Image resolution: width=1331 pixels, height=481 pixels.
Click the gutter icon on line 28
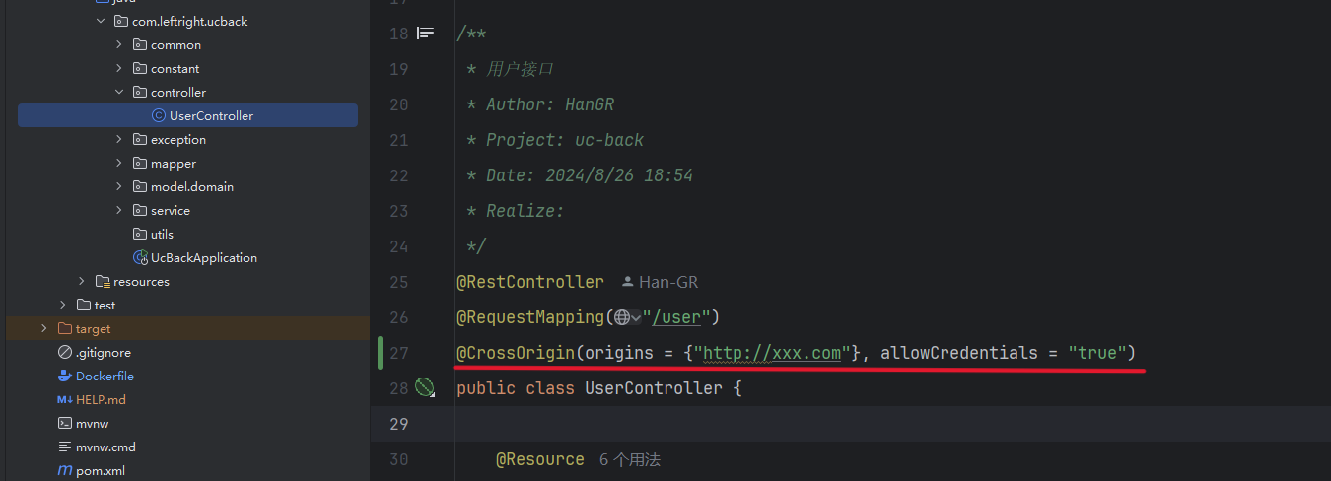[425, 388]
